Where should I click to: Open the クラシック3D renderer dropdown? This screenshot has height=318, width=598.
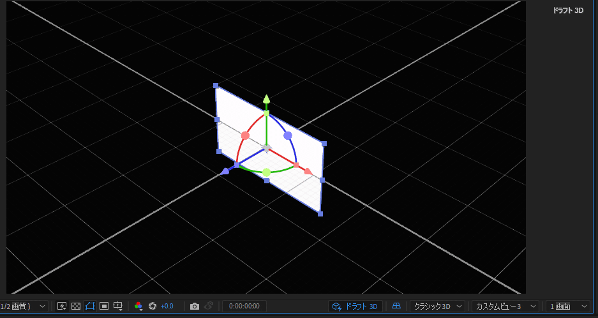click(x=437, y=306)
